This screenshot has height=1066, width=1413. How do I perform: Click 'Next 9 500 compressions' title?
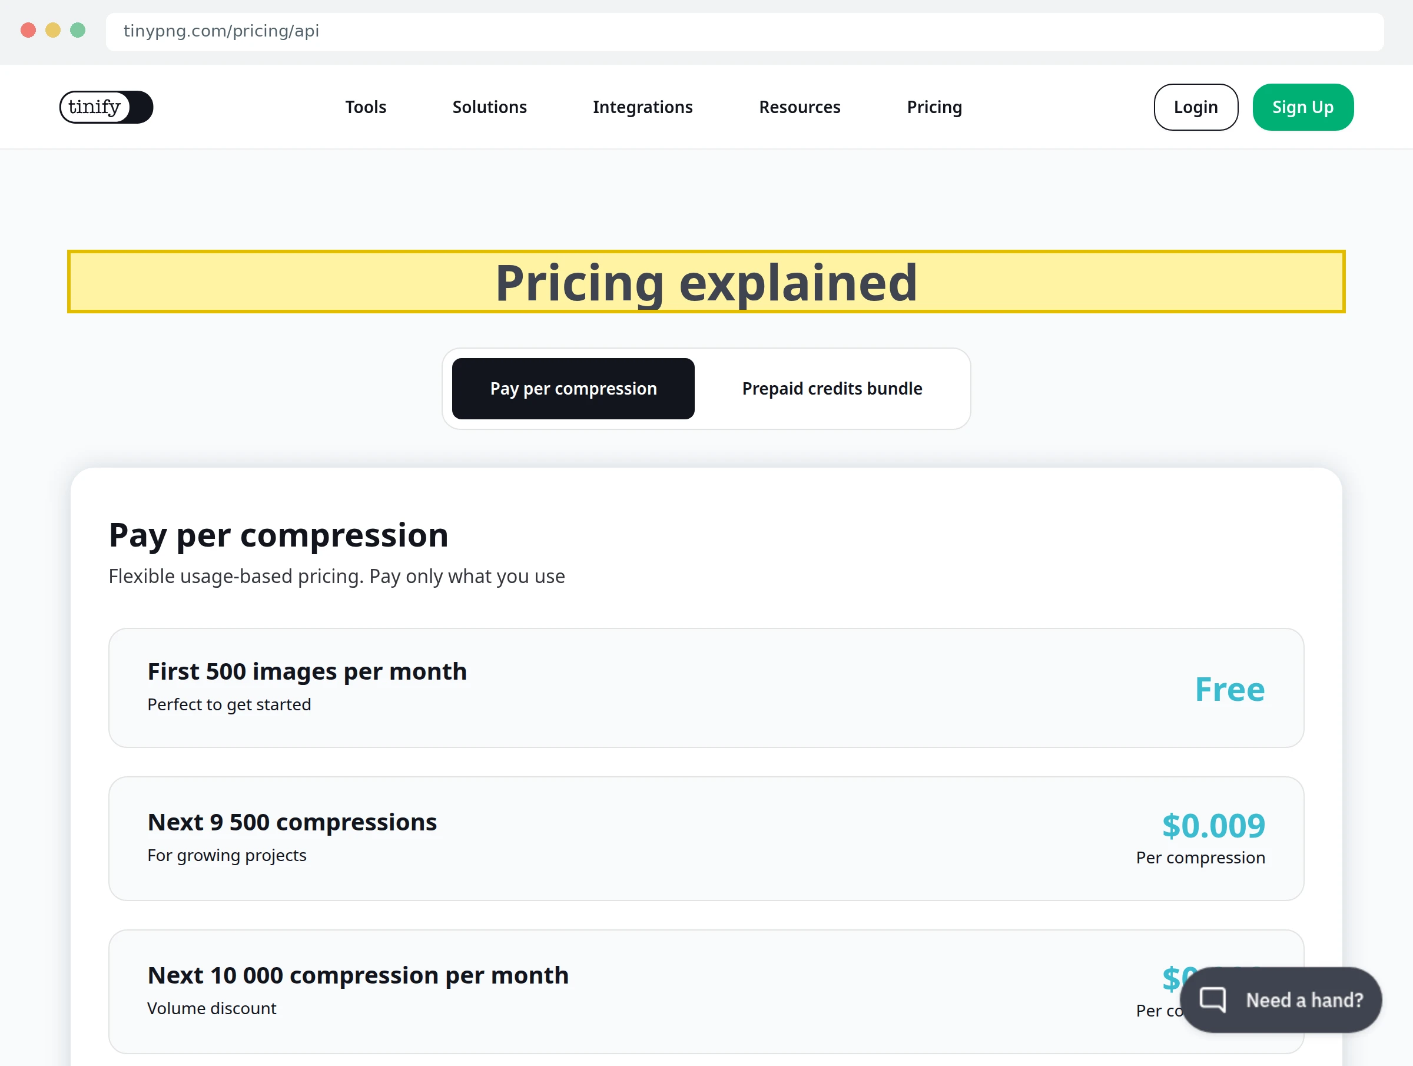click(292, 823)
